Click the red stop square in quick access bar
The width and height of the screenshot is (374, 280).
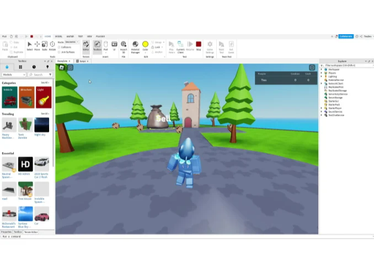click(x=31, y=36)
